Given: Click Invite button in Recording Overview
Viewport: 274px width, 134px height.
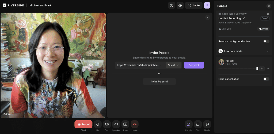Looking at the screenshot, I should click(x=263, y=29).
